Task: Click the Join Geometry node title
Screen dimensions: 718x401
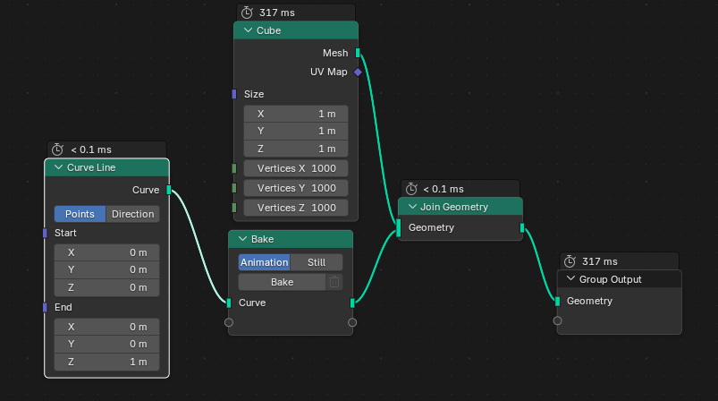Action: pyautogui.click(x=454, y=207)
